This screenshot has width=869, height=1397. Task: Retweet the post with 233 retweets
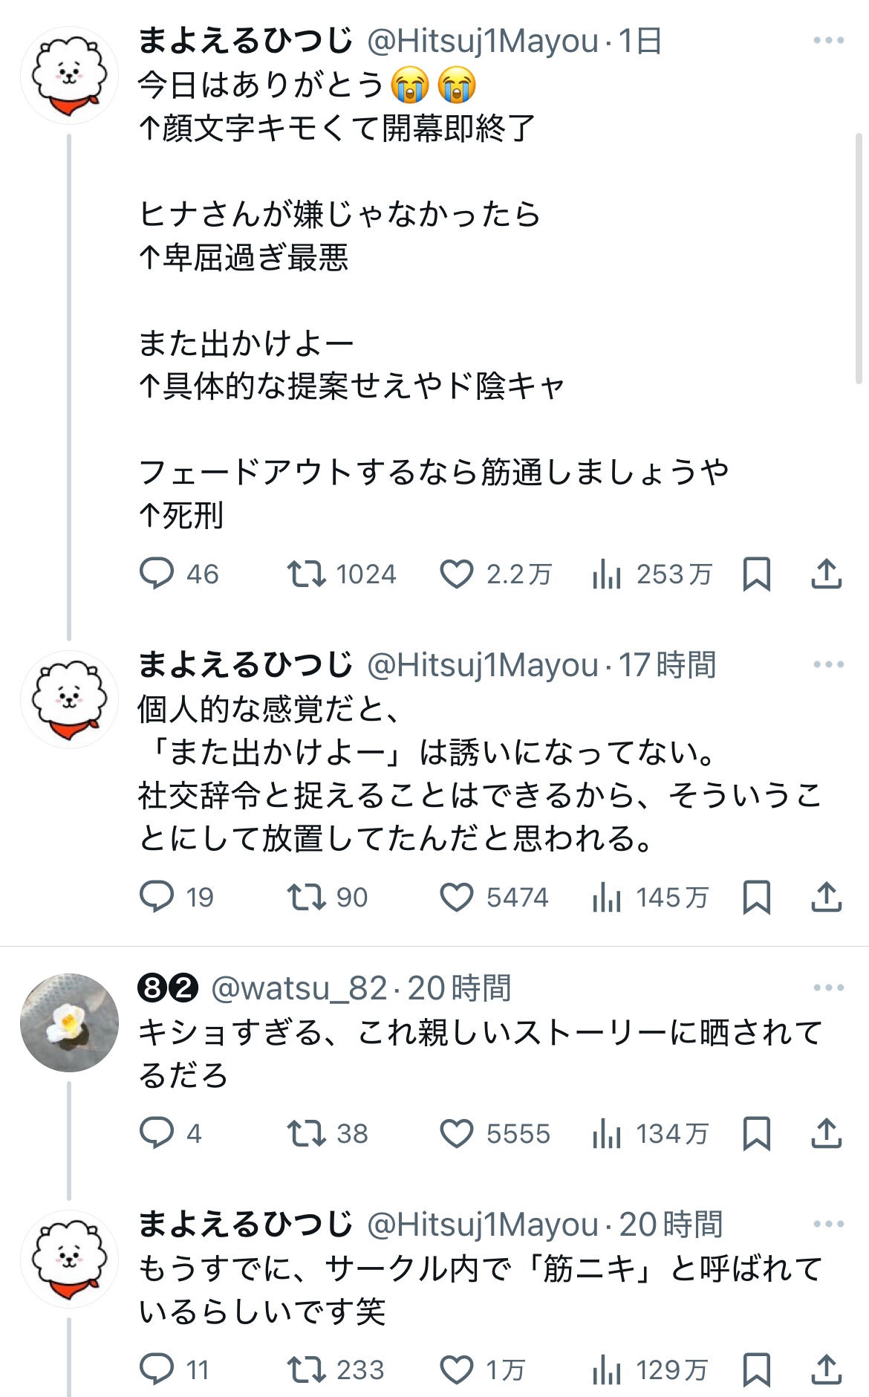pyautogui.click(x=306, y=1370)
